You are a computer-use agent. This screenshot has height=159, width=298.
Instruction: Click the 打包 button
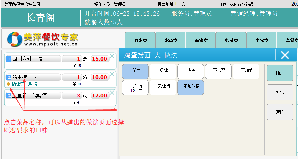click(280, 92)
